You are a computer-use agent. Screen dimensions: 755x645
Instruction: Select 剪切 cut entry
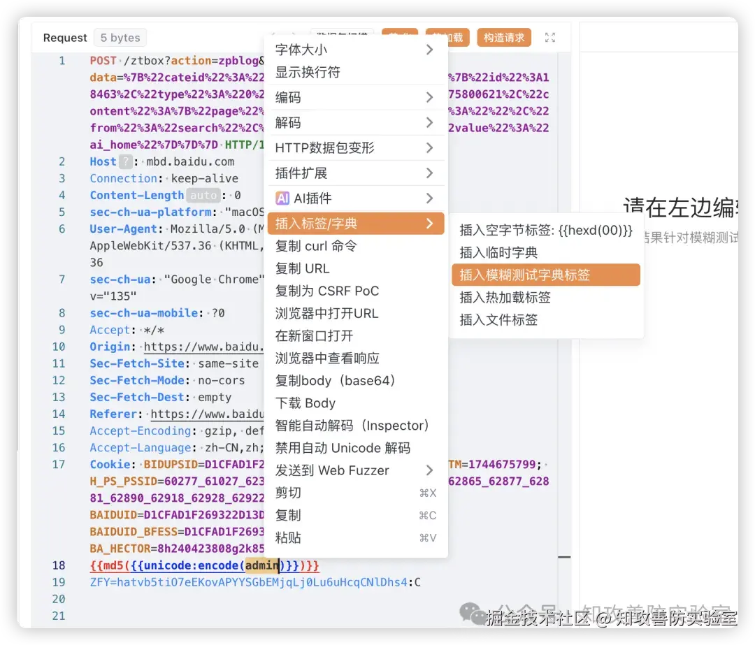[x=355, y=493]
